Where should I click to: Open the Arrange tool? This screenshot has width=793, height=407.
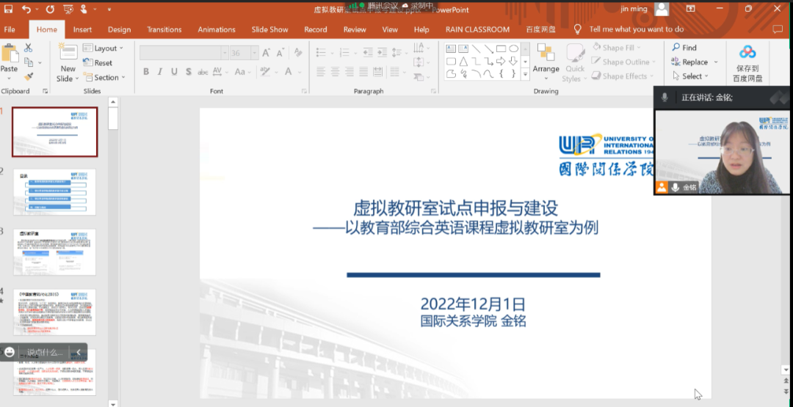pyautogui.click(x=546, y=59)
